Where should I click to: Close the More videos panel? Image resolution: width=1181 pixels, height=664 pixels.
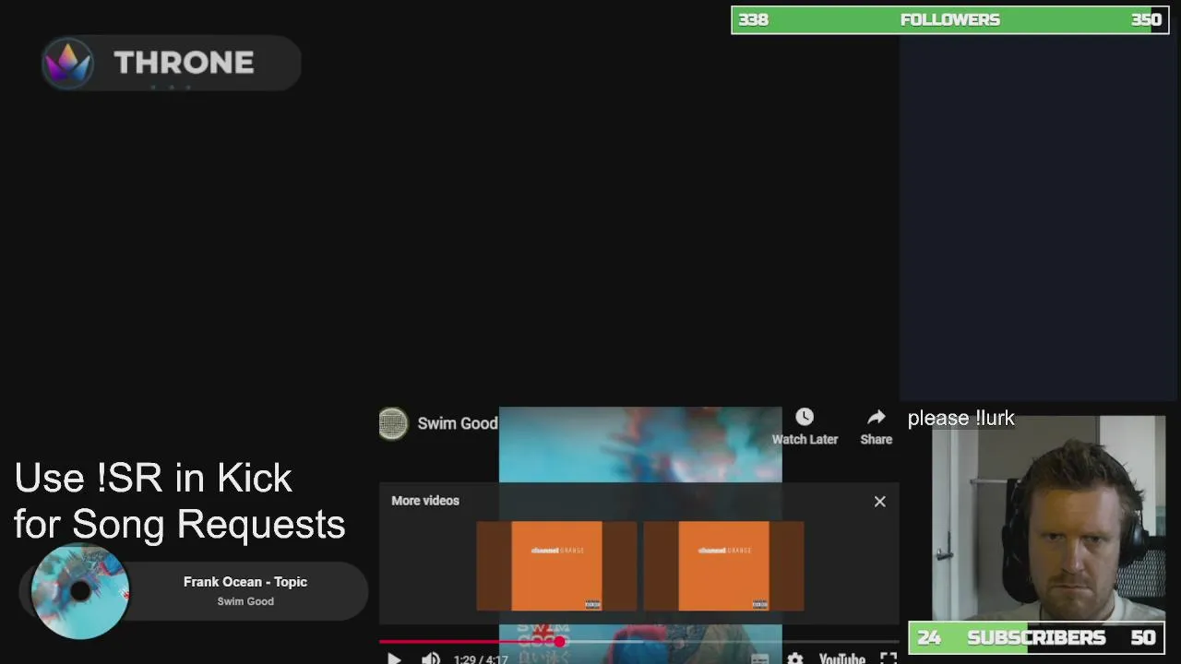tap(880, 502)
